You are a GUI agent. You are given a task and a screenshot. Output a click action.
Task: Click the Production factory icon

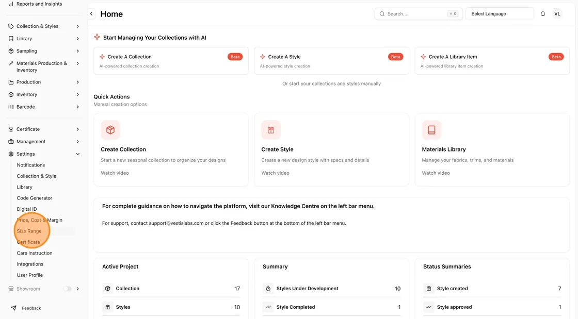pos(11,82)
